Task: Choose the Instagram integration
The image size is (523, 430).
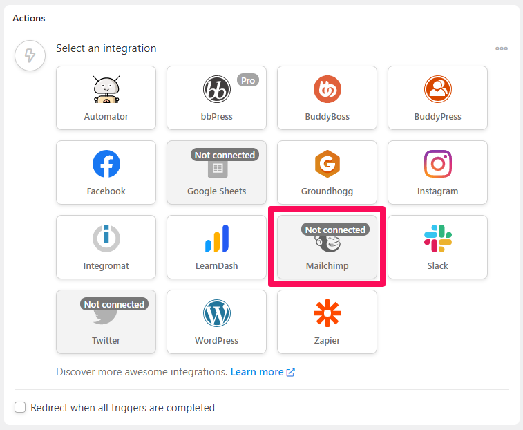Action: (437, 172)
